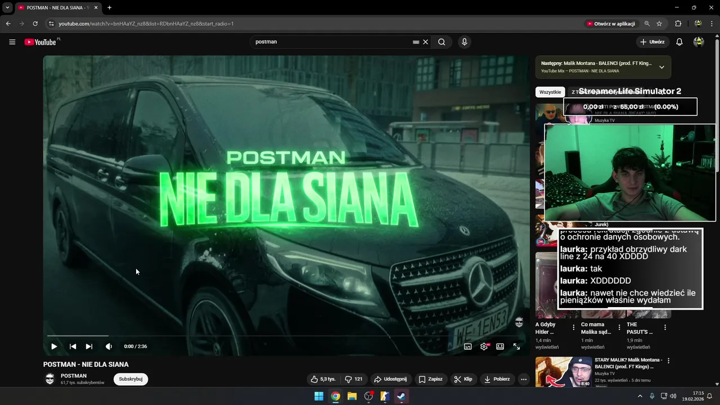720x405 pixels.
Task: Open STARY MALIK? Malik Montana video title
Action: [628, 363]
